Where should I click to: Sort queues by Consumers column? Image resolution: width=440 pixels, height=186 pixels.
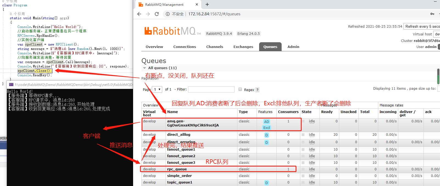click(288, 112)
